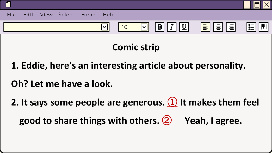Screen dimensions: 272x153
Task: Open the File menu
Action: 11,15
